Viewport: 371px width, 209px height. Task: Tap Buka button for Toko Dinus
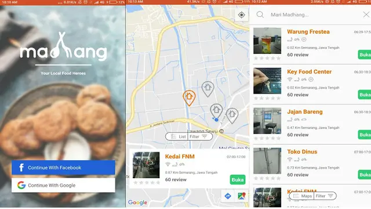coord(365,175)
